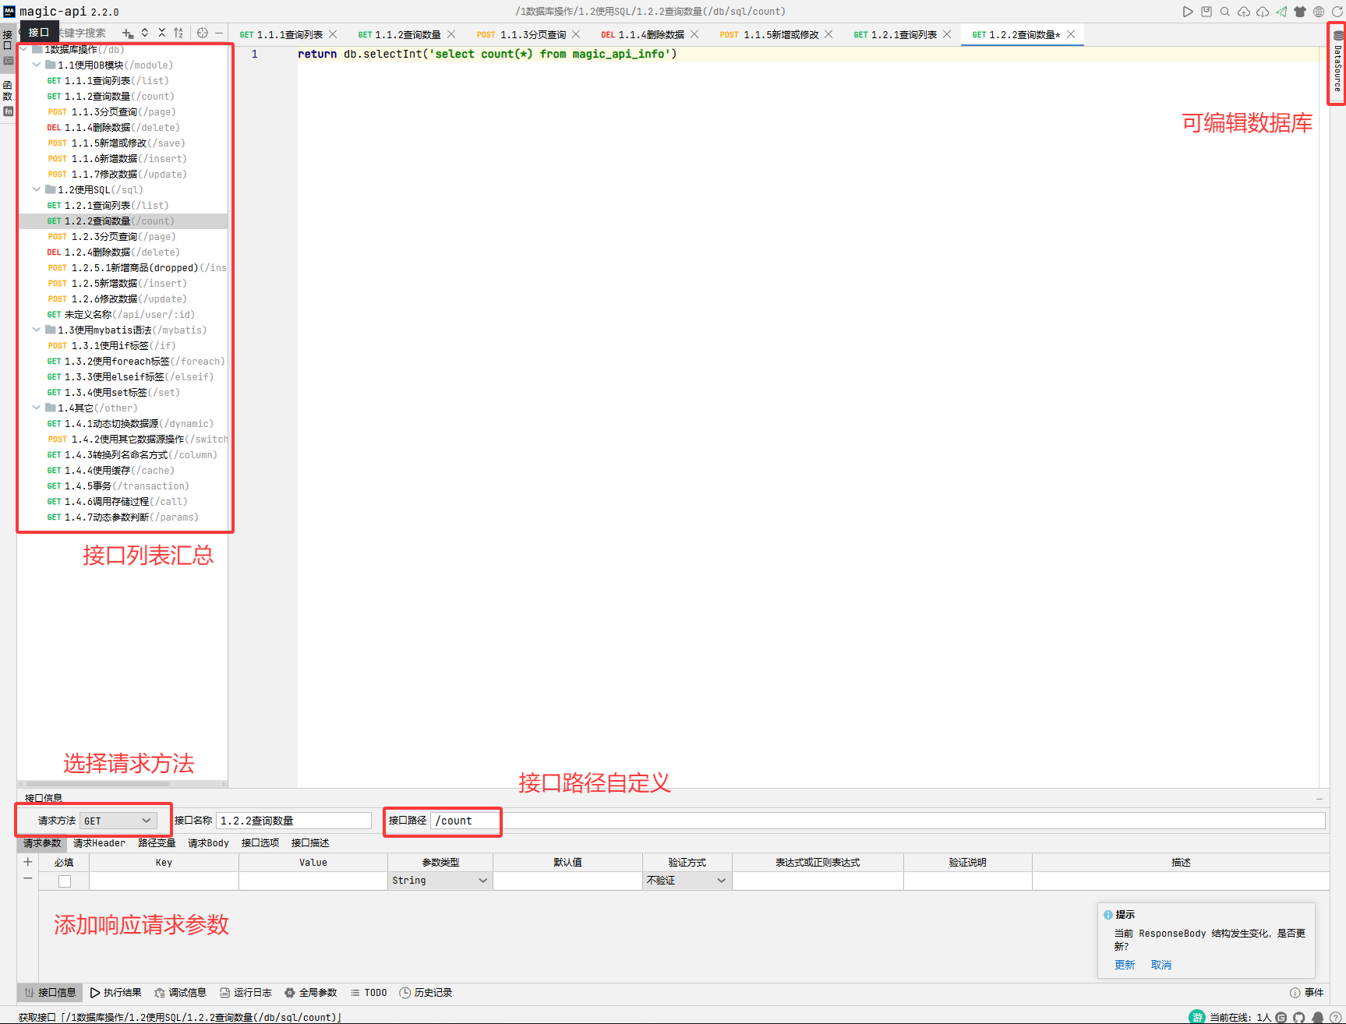
Task: Click the Gitee icon in status bar
Action: tap(1281, 1017)
